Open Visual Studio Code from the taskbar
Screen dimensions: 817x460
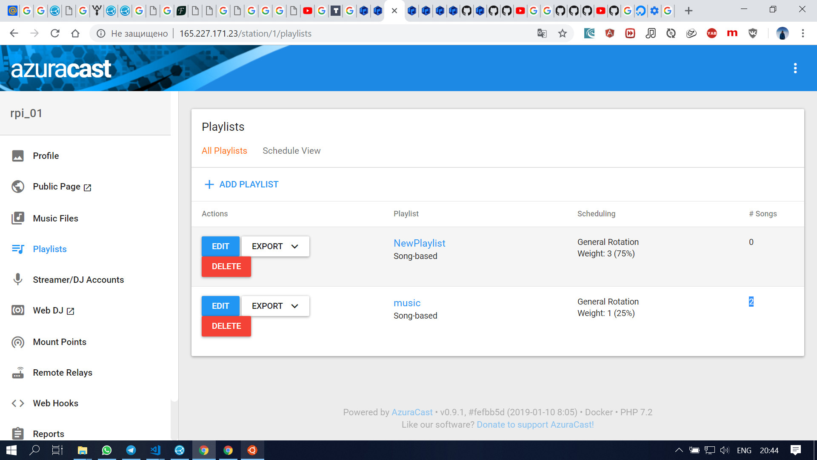pos(155,450)
